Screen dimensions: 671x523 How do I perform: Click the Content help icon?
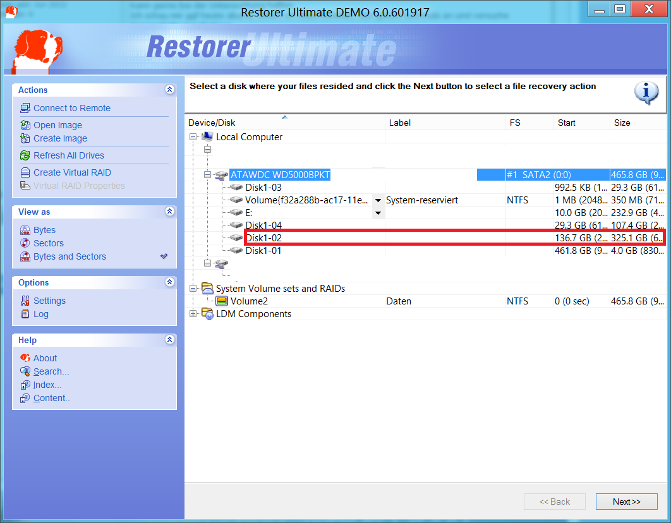coord(25,398)
